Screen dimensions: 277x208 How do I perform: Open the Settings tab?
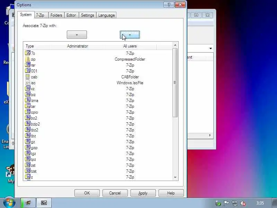pos(88,15)
